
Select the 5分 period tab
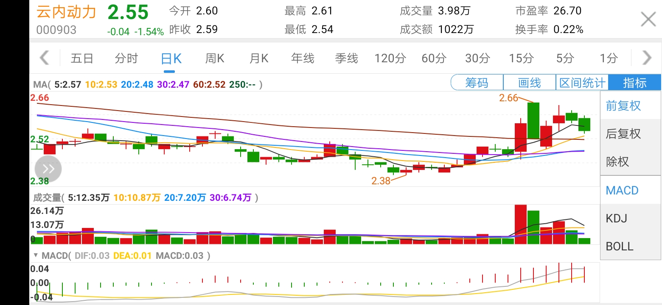pyautogui.click(x=565, y=58)
